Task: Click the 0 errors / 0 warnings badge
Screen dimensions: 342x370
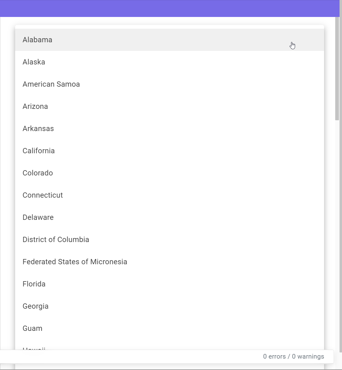Action: click(x=294, y=356)
